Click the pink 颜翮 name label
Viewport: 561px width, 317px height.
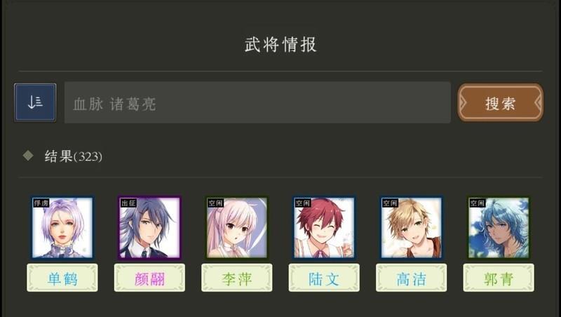point(149,278)
